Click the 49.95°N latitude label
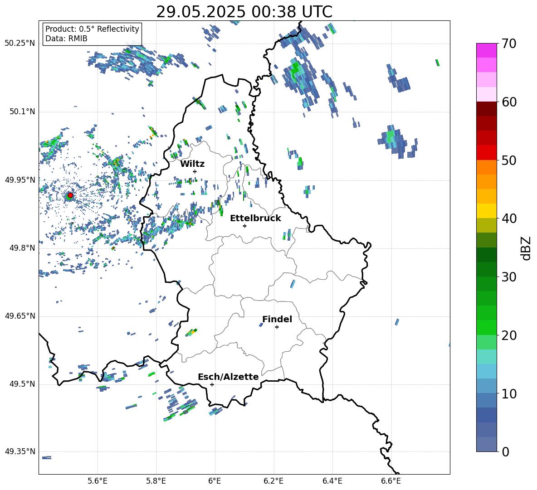This screenshot has width=537, height=490. tap(20, 180)
